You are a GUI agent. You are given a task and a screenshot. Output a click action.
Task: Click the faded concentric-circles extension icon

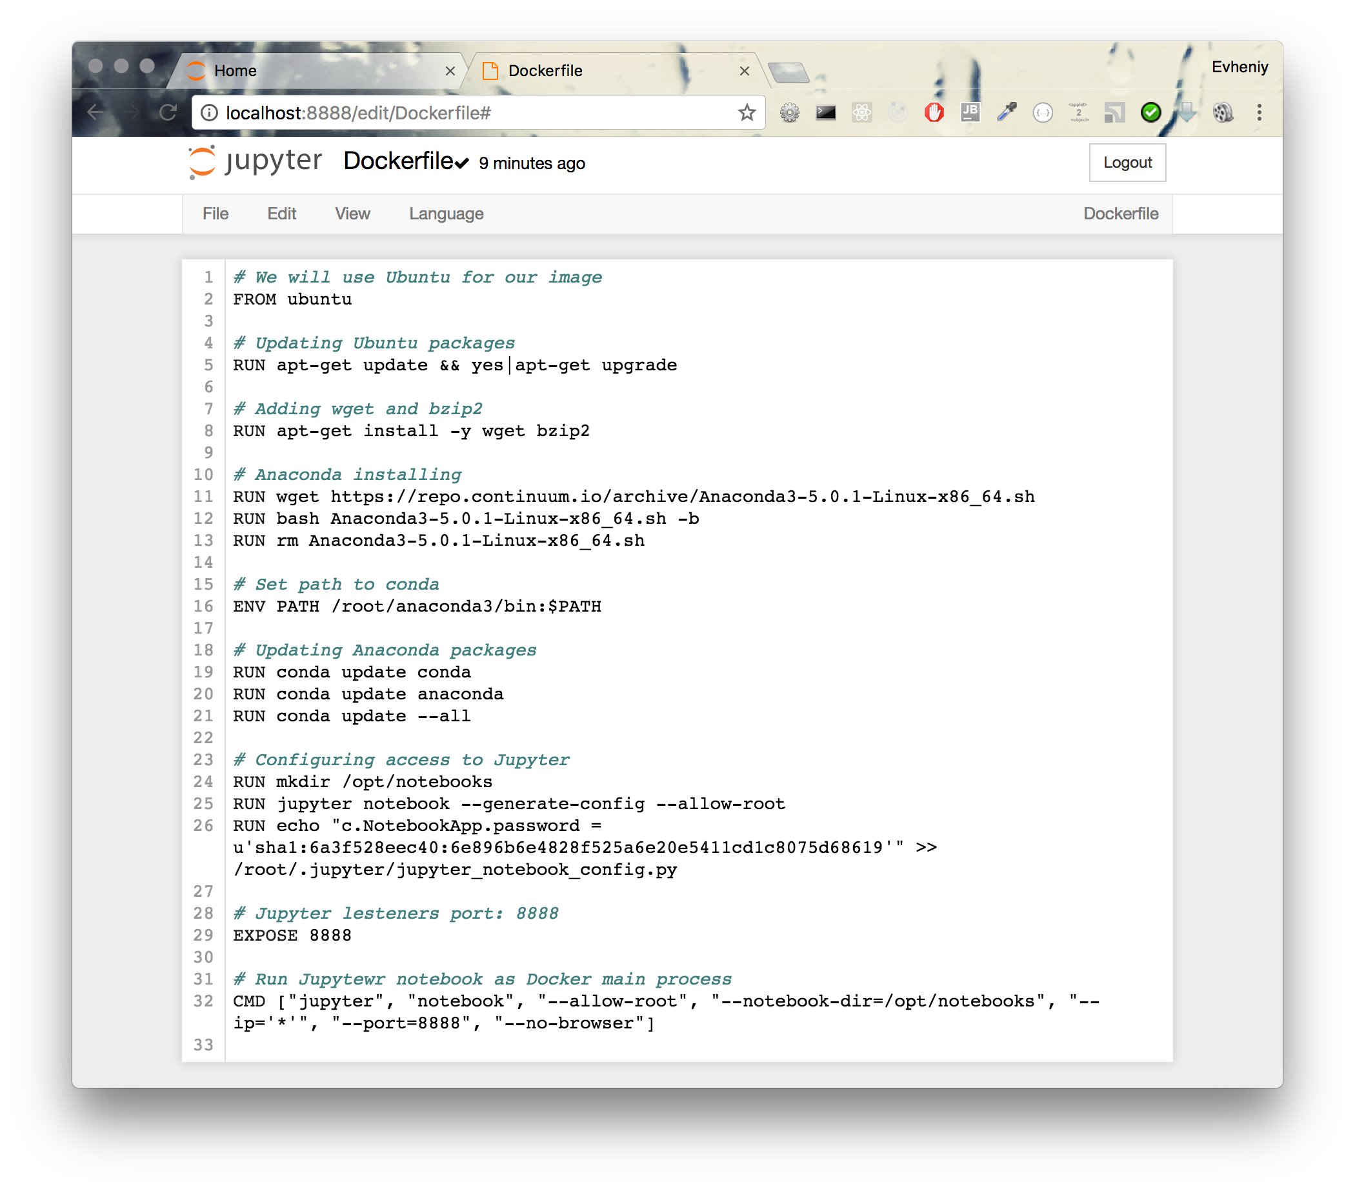pyautogui.click(x=898, y=113)
